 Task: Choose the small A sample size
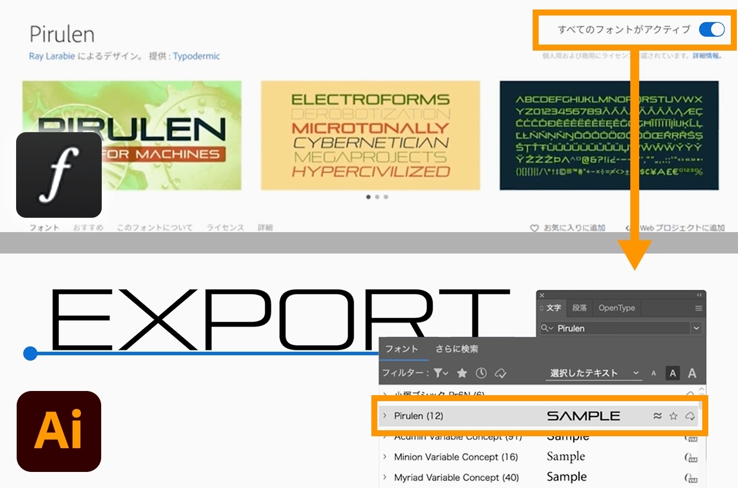pyautogui.click(x=653, y=374)
